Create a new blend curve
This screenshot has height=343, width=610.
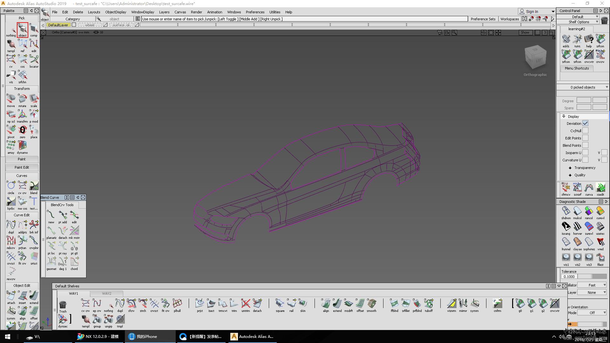tap(51, 217)
